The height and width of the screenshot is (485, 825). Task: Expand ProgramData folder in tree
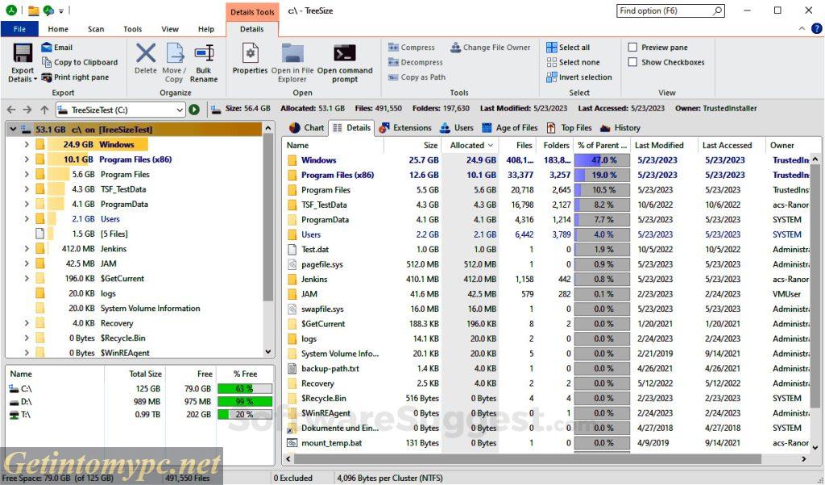coord(27,204)
